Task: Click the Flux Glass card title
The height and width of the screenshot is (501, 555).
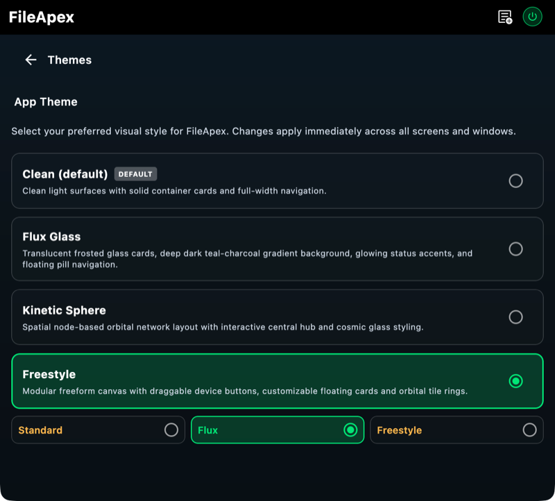Action: (x=51, y=237)
